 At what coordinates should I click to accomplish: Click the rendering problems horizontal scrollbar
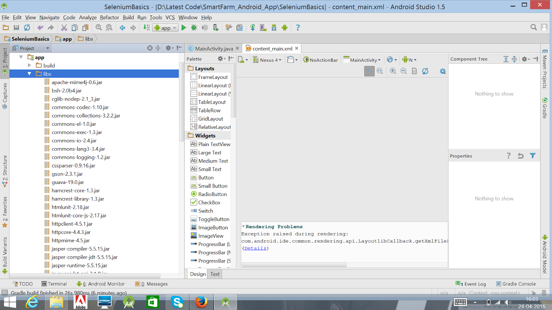click(294, 265)
